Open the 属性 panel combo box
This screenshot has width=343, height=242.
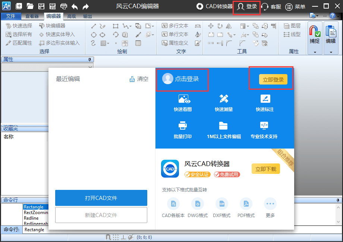47,67
